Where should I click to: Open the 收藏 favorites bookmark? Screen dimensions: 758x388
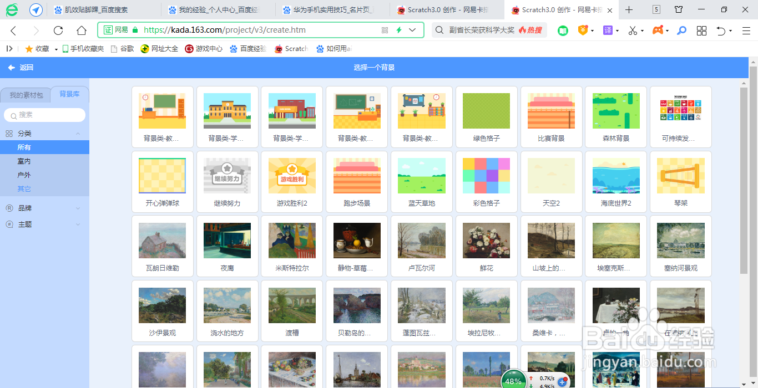click(37, 49)
